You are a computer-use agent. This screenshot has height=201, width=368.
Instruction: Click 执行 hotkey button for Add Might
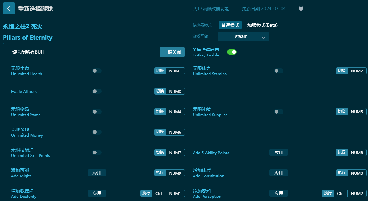(x=160, y=173)
